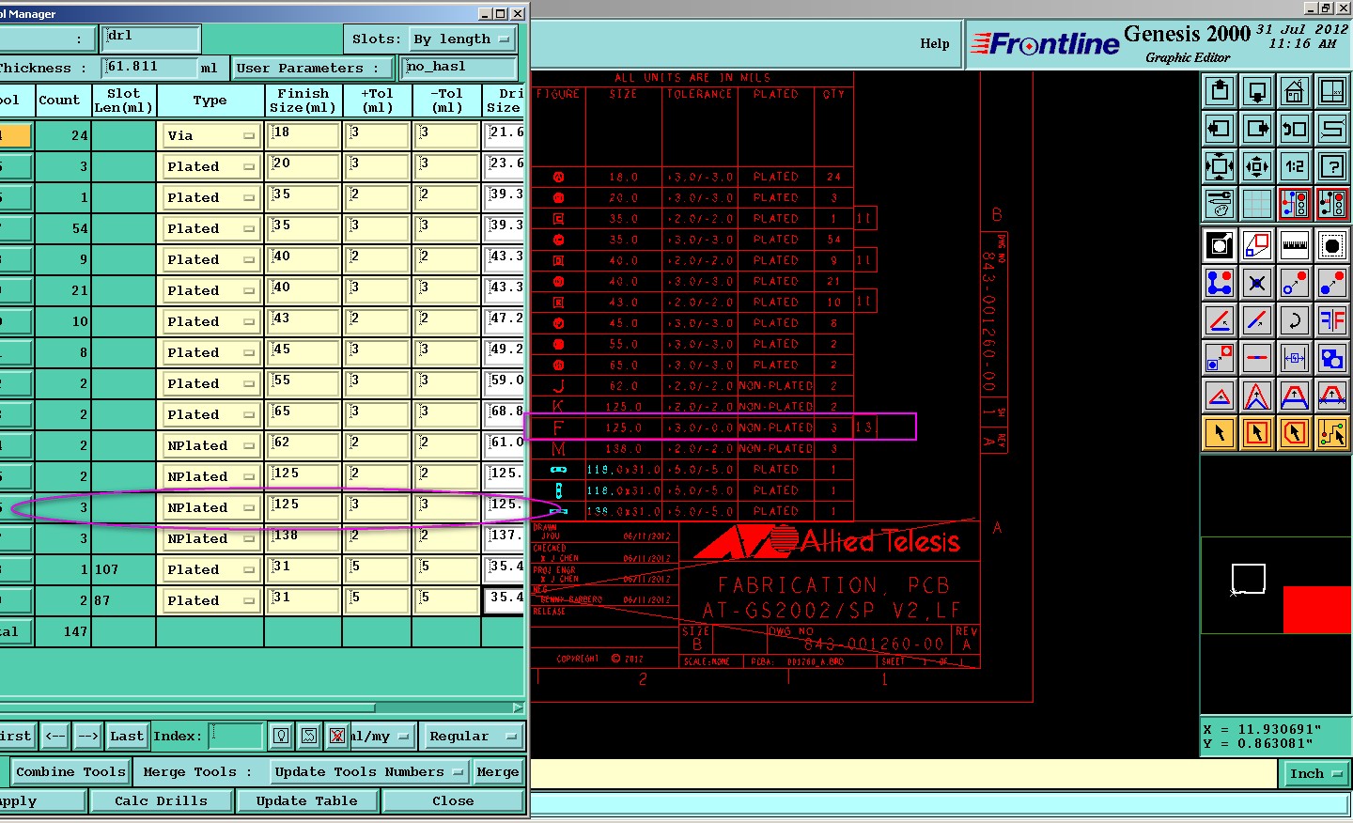Click the table's horizontal scrollbar
The width and height of the screenshot is (1353, 823).
pos(188,707)
